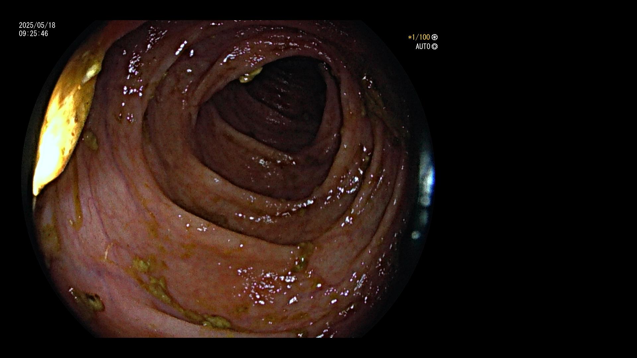
Task: Click the endoscopic video image
Action: click(x=228, y=179)
